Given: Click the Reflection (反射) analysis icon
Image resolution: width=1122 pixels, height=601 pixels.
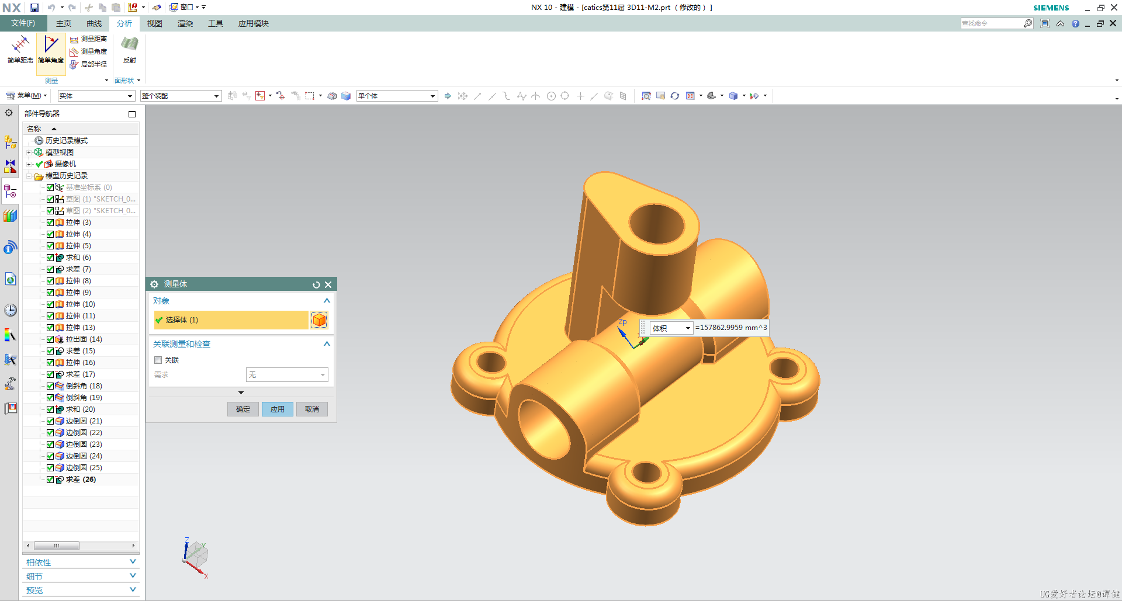Looking at the screenshot, I should pos(129,50).
